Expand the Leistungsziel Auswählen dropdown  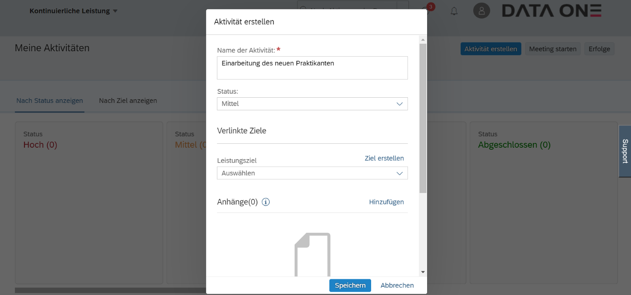click(x=312, y=173)
